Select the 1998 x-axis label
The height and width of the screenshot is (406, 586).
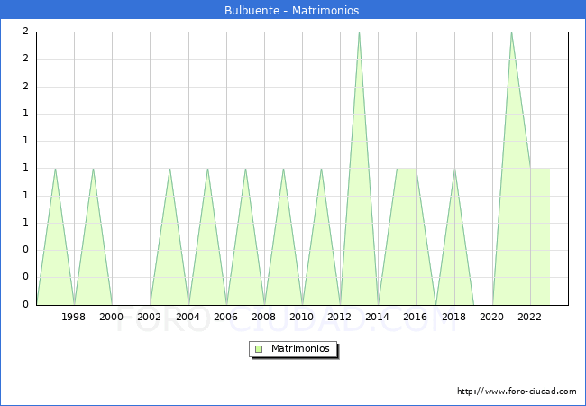click(74, 317)
